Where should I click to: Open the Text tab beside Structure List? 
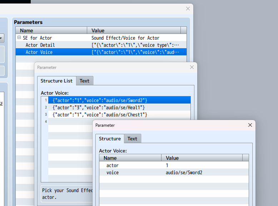(x=85, y=81)
